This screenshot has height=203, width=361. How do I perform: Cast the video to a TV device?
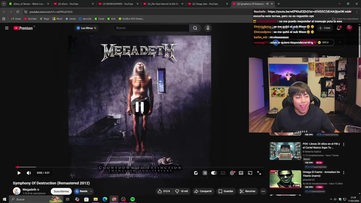250,173
